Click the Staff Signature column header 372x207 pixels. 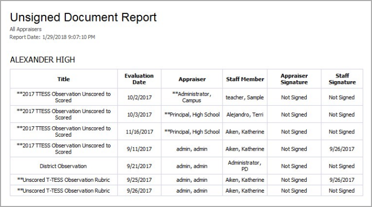(x=342, y=79)
